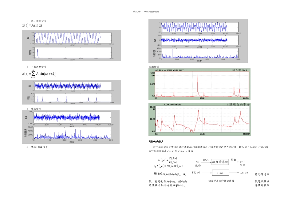Click the general periodic signal summation formula
The width and height of the screenshot is (292, 206).
(39, 74)
